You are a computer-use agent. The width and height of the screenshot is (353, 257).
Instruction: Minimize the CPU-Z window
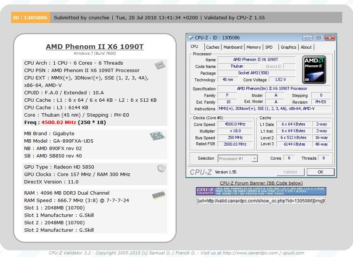coord(307,38)
